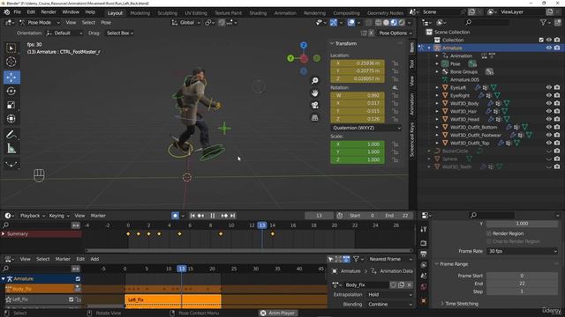Click the Rotation W value field

tap(358, 96)
